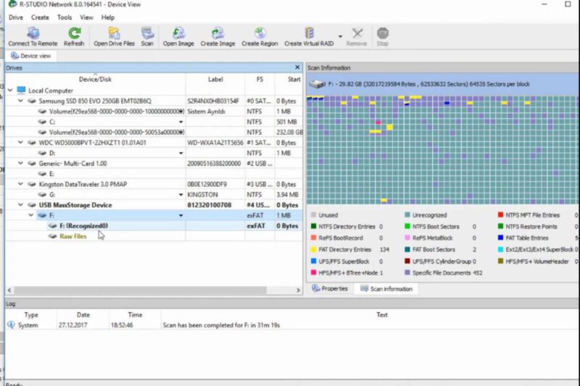
Task: Click Create Virtual RAID icon
Action: [310, 33]
